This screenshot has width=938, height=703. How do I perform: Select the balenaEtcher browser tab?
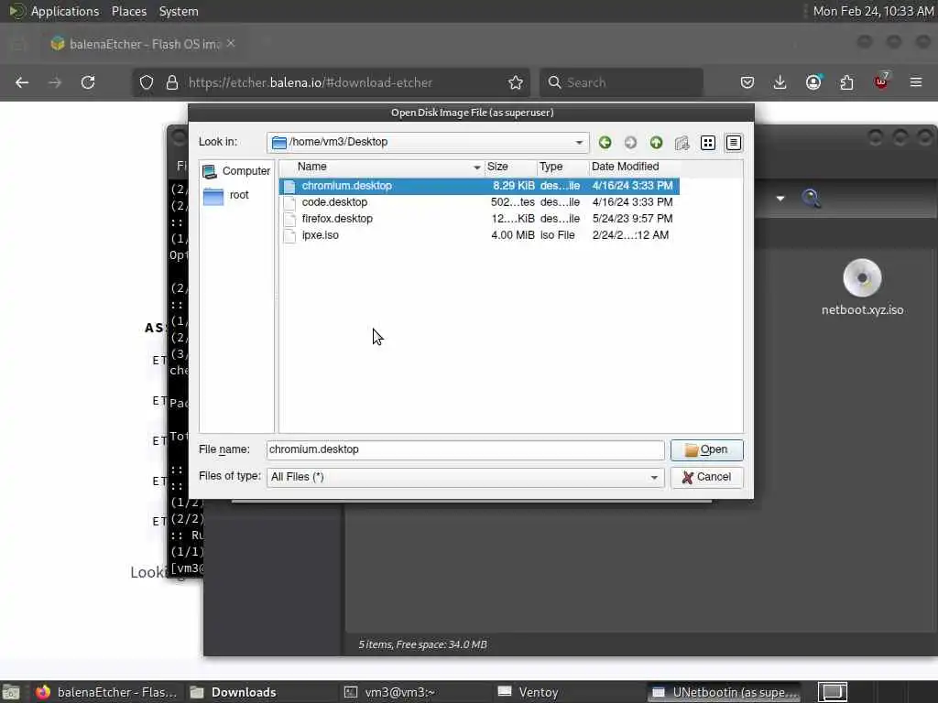point(144,44)
